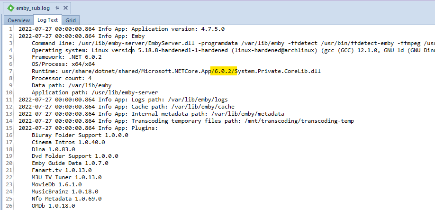
Task: Click 'Application path: /usr/lib/emby-server' line
Action: (x=95, y=92)
